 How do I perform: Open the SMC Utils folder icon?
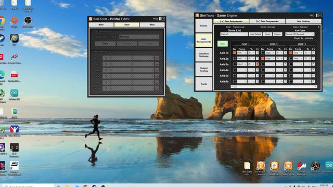point(247,166)
